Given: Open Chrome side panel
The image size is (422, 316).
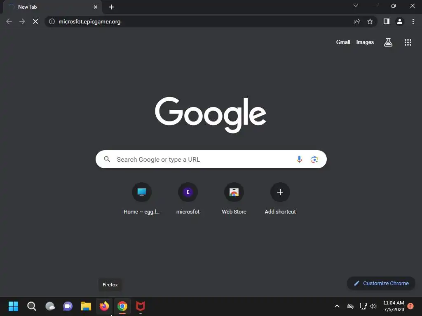Looking at the screenshot, I should (x=387, y=21).
